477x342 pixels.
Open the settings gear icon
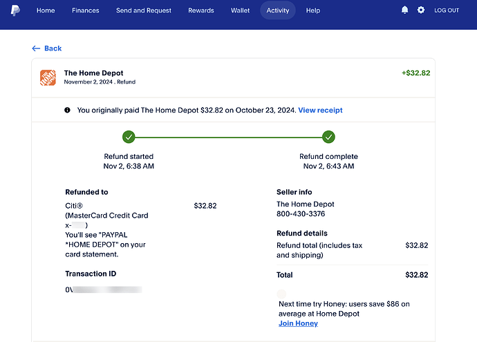pos(421,10)
